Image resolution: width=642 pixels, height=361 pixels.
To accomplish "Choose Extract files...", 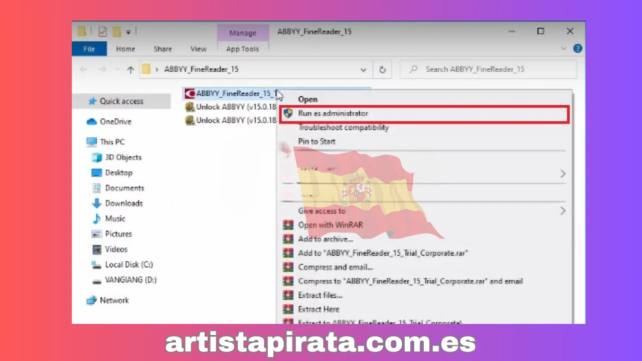I will pyautogui.click(x=320, y=295).
